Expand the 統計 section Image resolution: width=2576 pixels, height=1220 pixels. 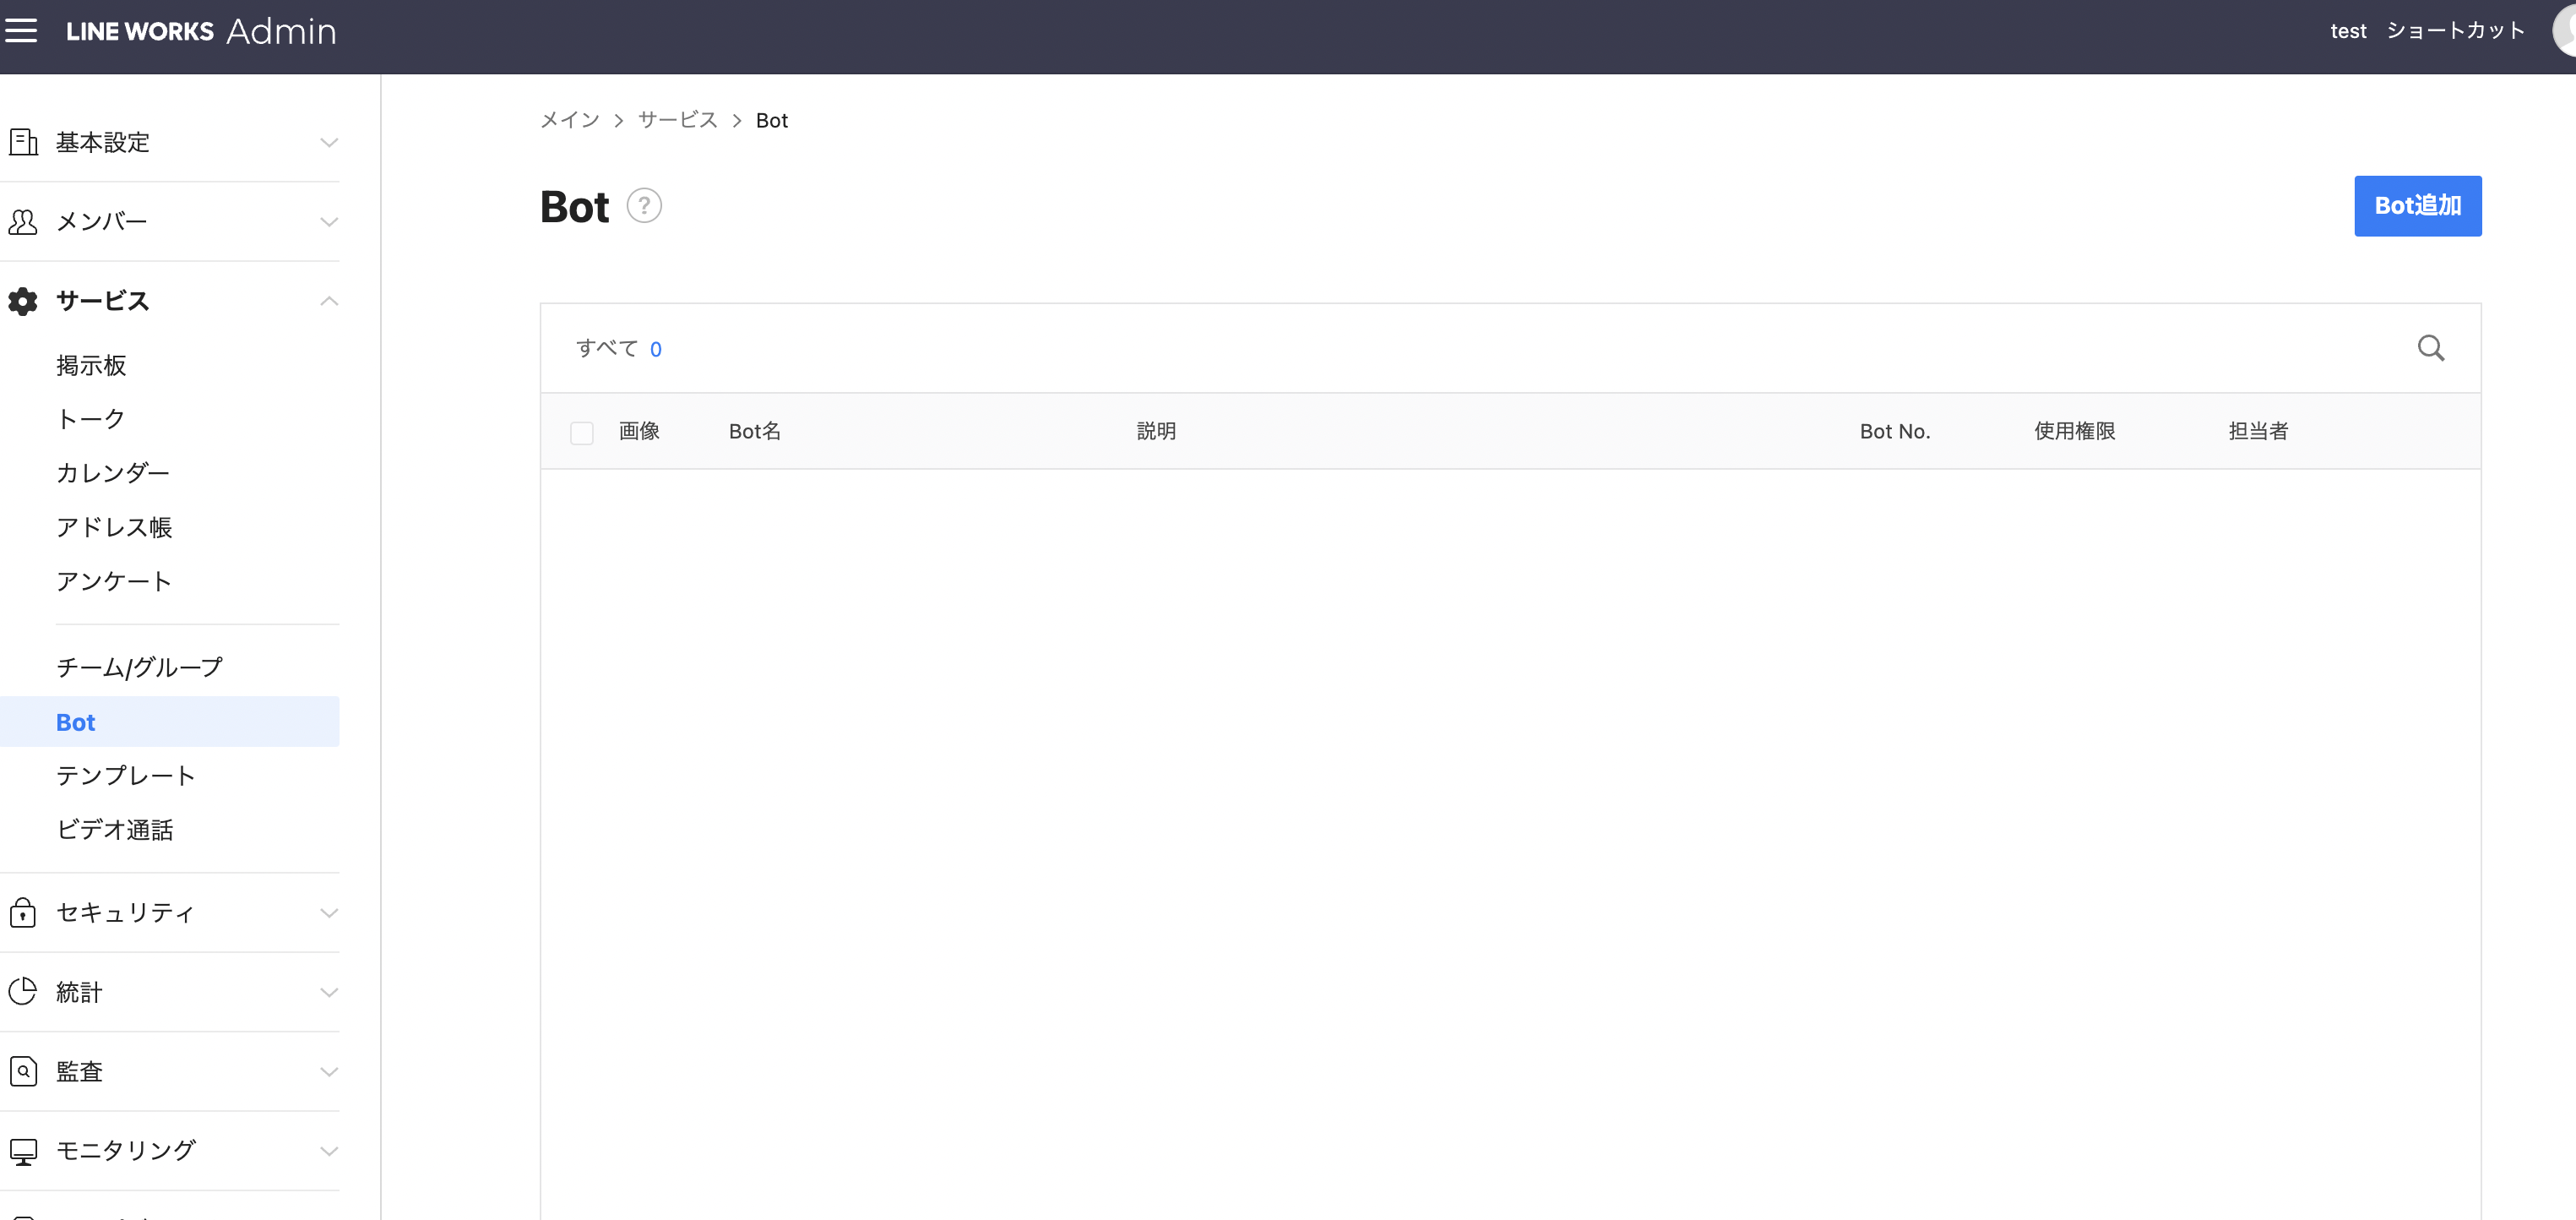[x=329, y=992]
